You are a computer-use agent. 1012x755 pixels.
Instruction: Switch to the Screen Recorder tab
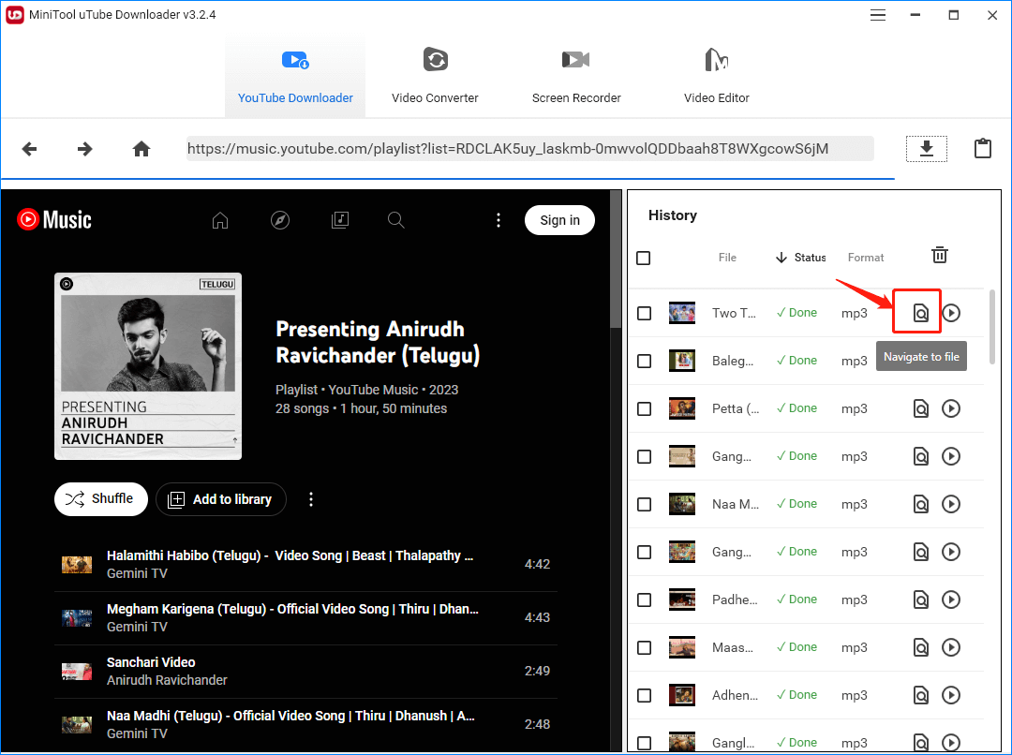576,75
